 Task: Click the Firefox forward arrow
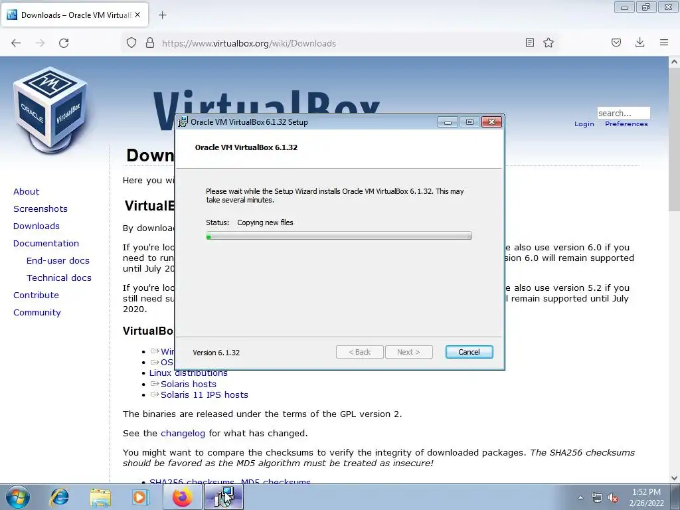[x=40, y=43]
